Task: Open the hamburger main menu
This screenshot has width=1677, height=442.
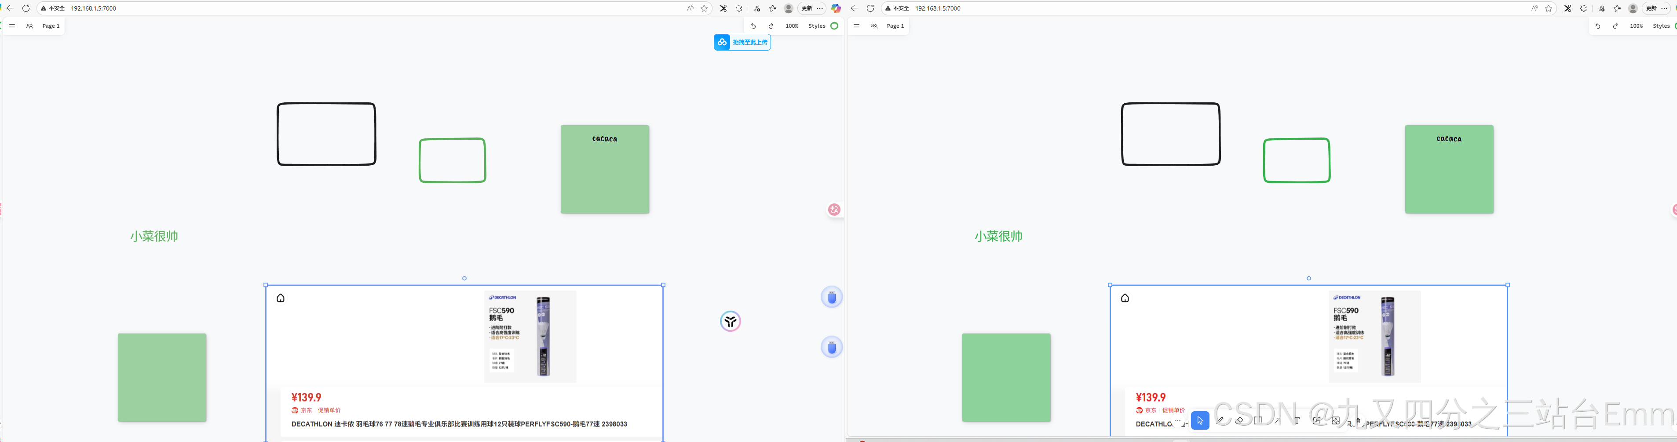Action: click(x=12, y=26)
